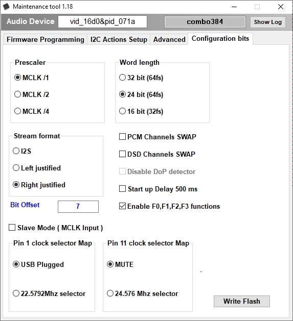Click the Show Log button

(268, 22)
